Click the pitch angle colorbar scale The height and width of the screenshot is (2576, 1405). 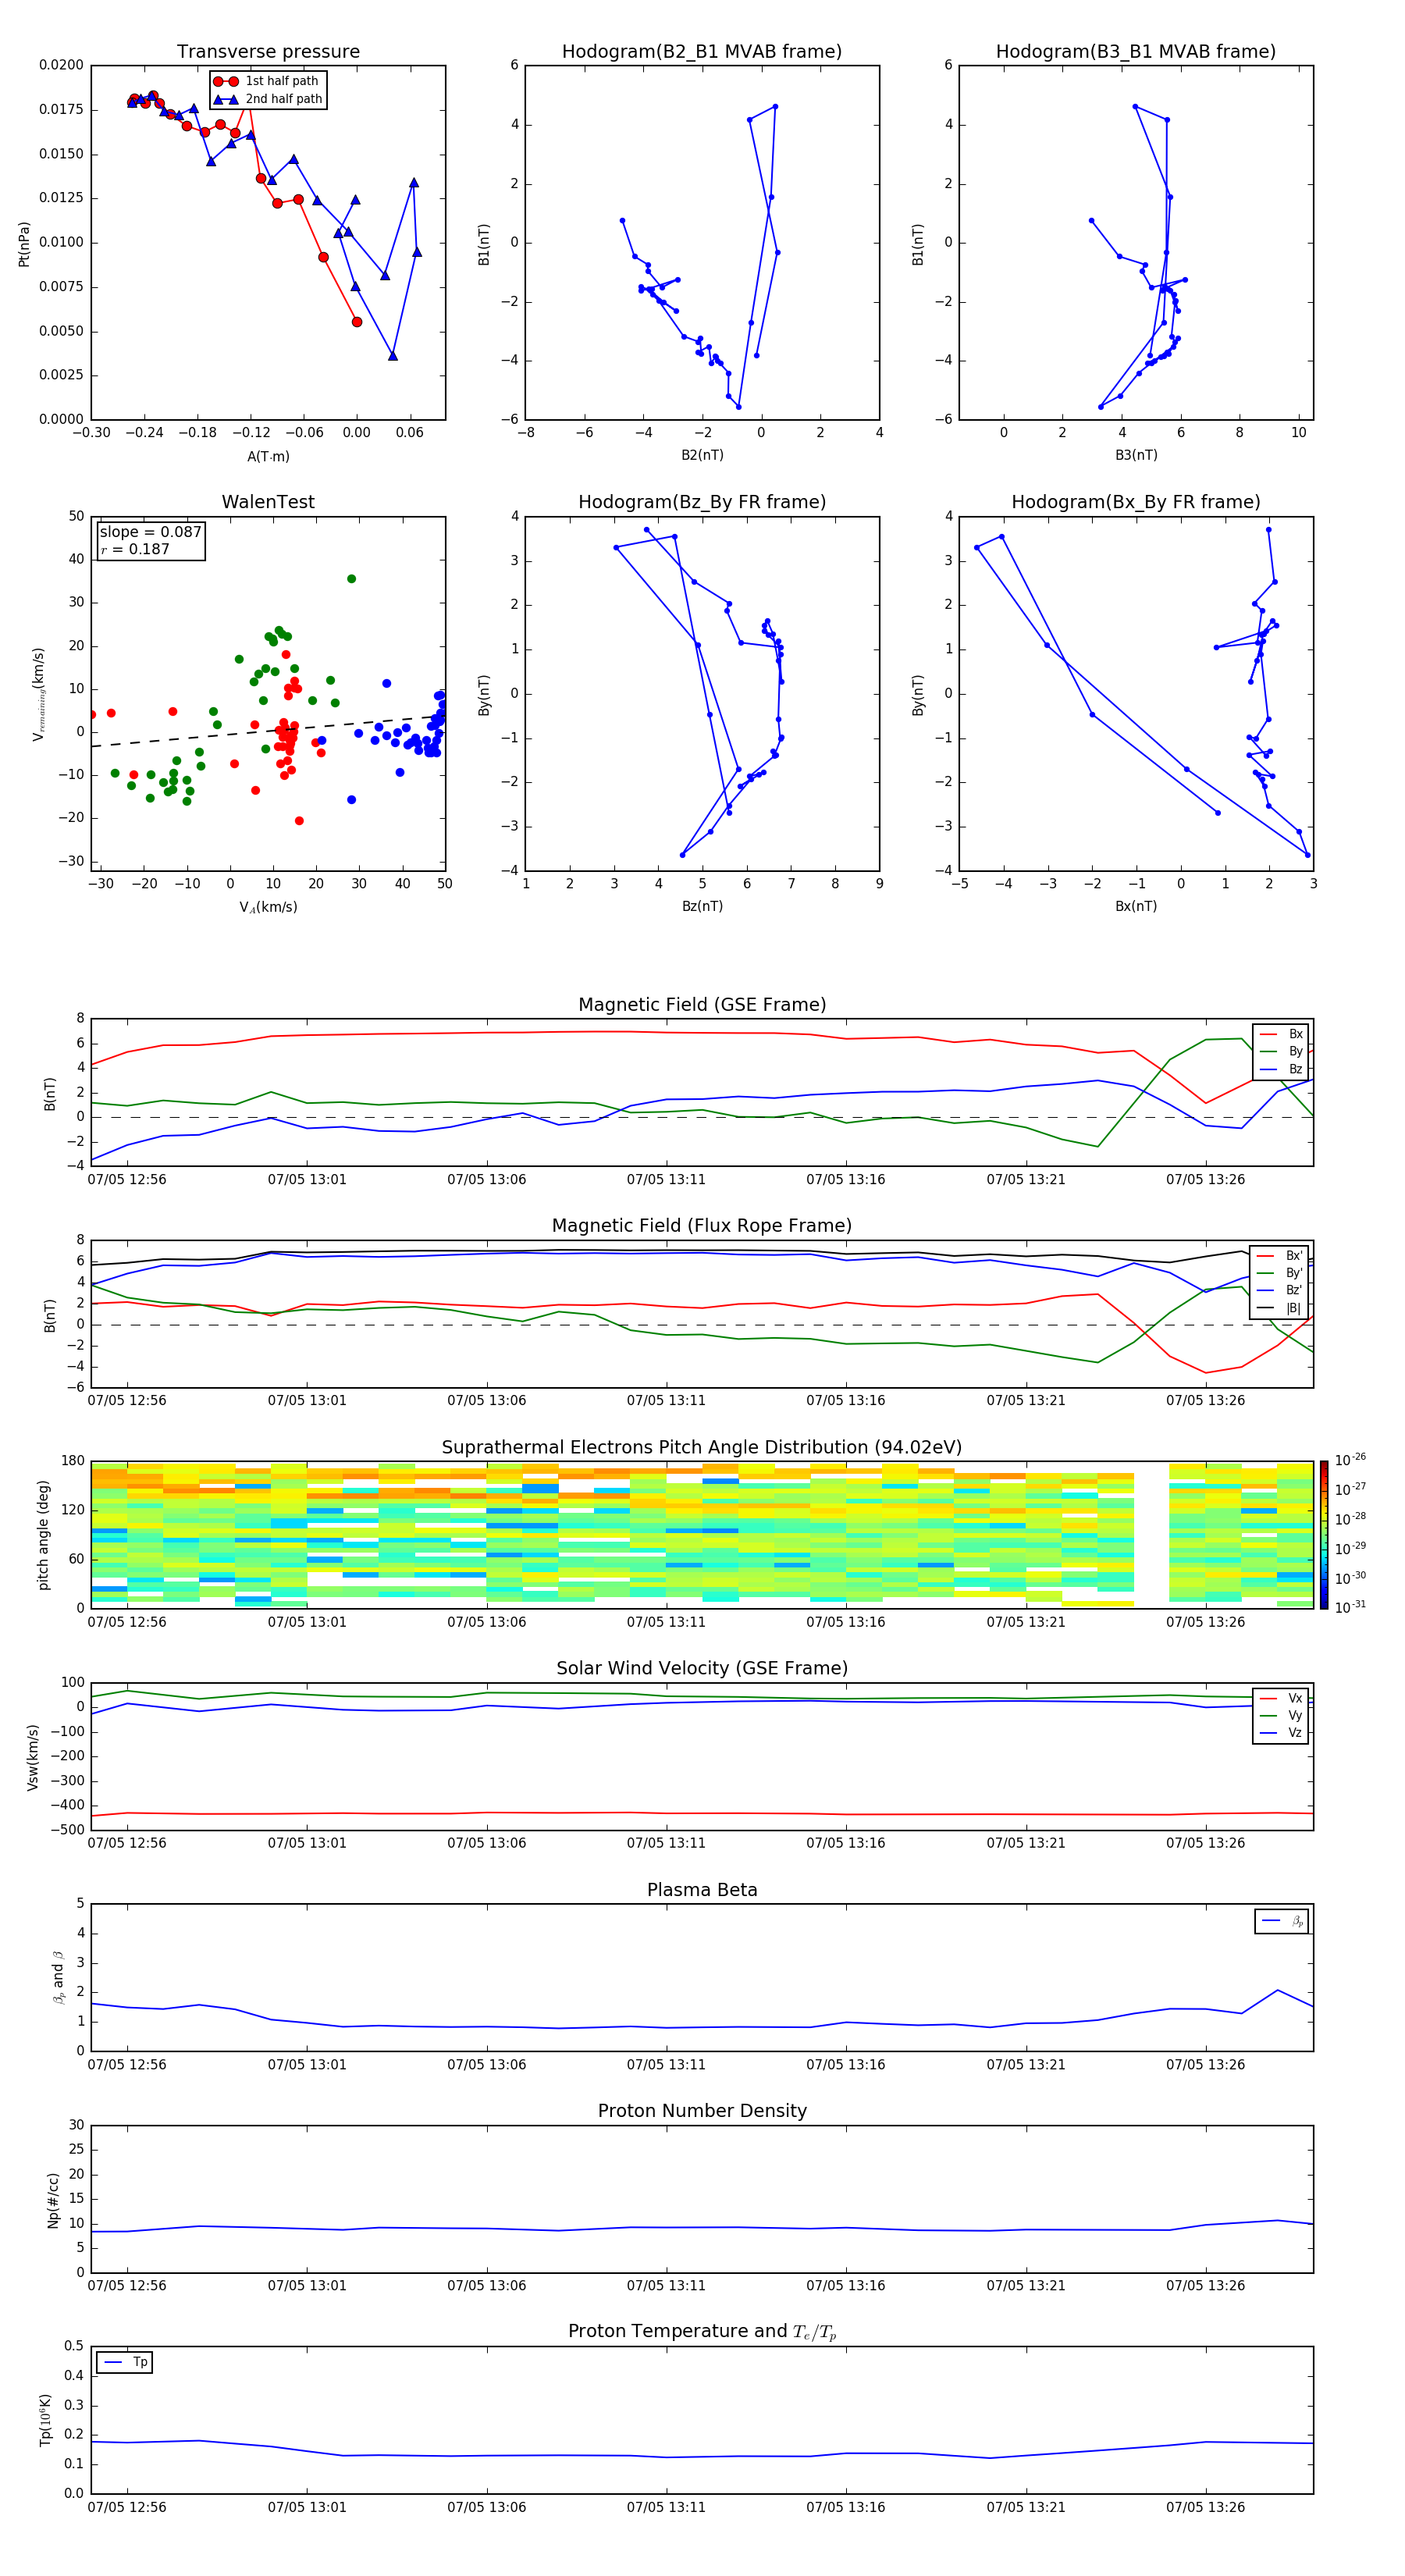1324,1534
